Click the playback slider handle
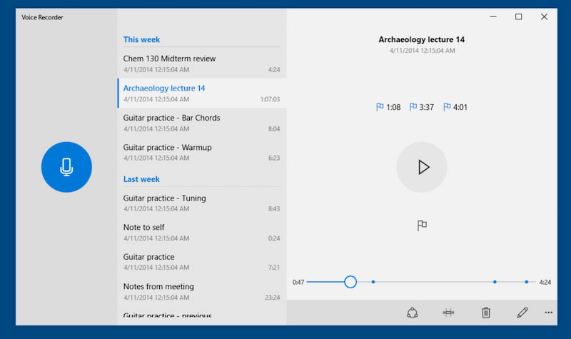Viewport: 571px width, 339px height. pos(350,282)
